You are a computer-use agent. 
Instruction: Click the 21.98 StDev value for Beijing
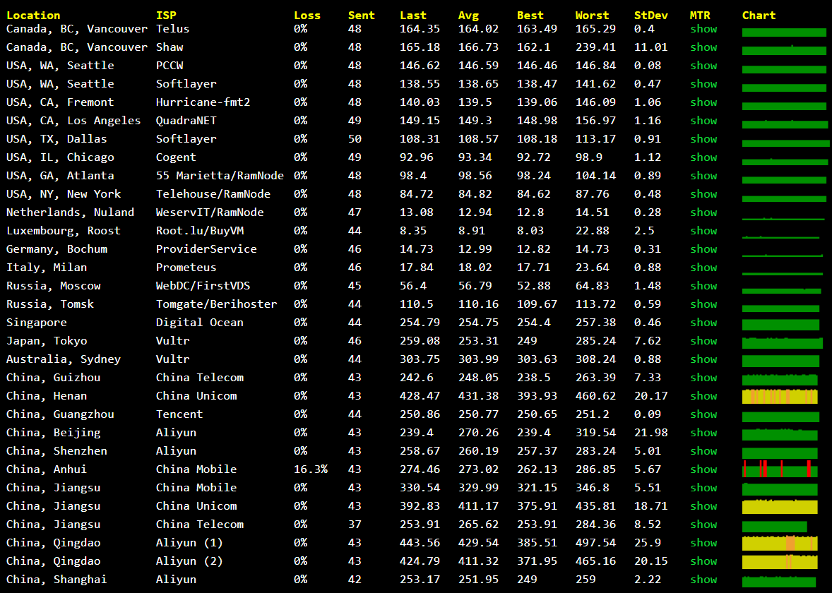coord(651,433)
